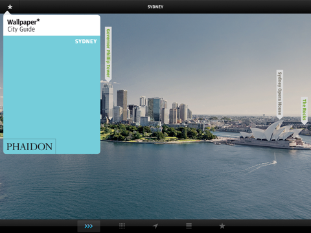
Task: Open favorites with the star icon
Action: pos(222,226)
